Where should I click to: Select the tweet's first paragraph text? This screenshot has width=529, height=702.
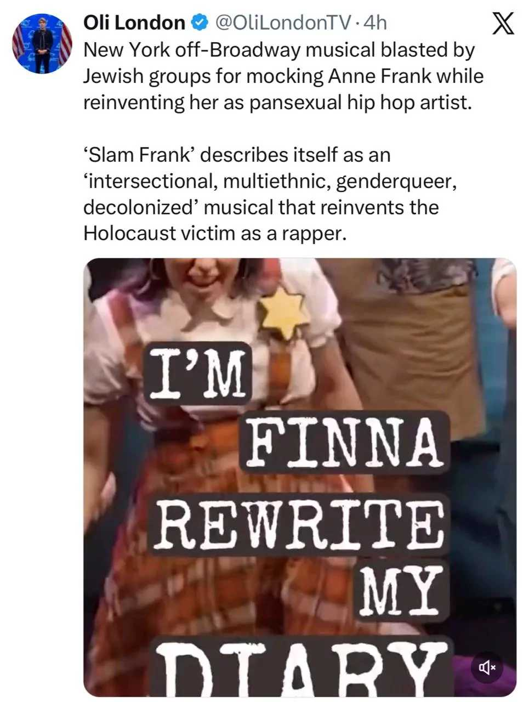coord(283,76)
